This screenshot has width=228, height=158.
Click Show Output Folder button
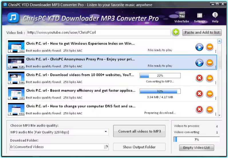click(x=139, y=147)
